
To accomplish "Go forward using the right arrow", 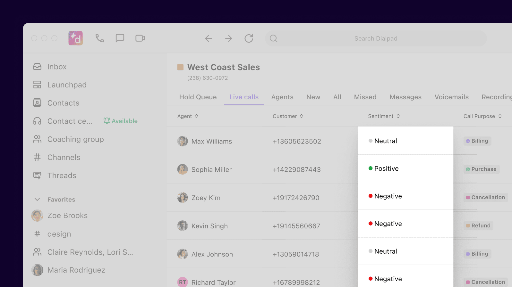I will 228,39.
